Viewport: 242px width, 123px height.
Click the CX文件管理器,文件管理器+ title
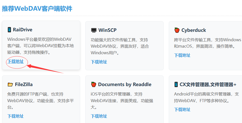click(x=208, y=84)
